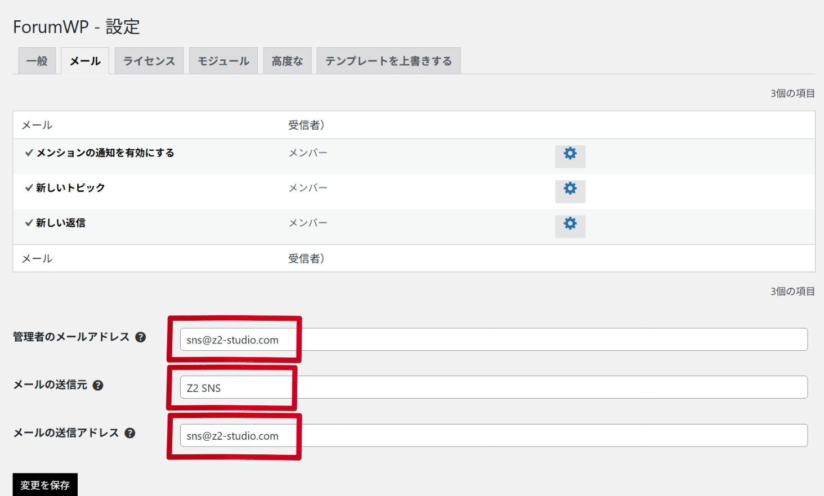Viewport: 824px width, 496px height.
Task: Click help icon beside メールの送信元
Action: 98,386
